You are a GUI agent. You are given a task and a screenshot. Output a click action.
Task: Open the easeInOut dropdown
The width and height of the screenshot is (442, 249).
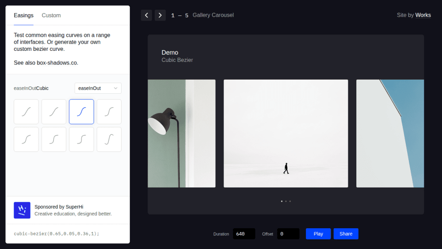click(x=98, y=88)
